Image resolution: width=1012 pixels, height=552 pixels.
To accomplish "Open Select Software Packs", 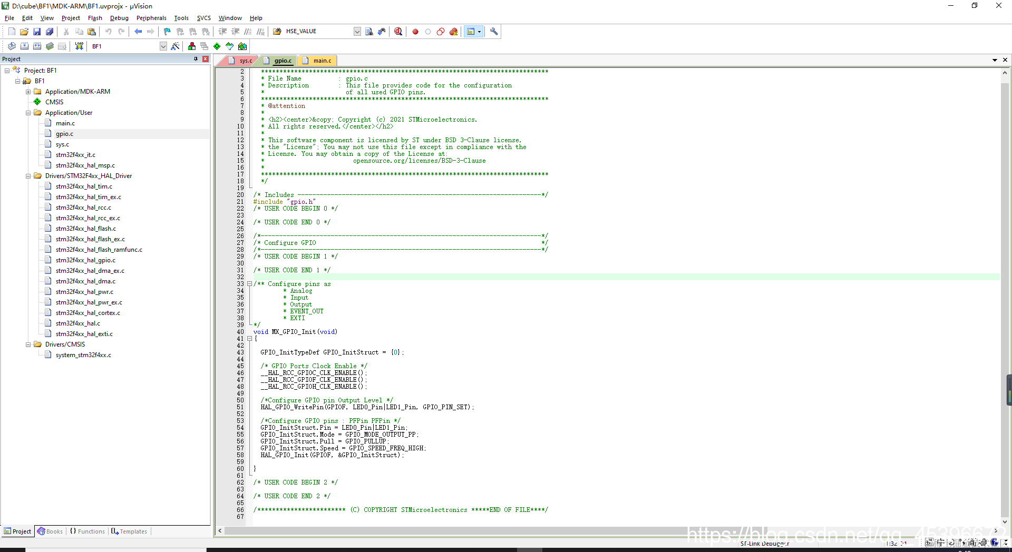I will [x=230, y=46].
